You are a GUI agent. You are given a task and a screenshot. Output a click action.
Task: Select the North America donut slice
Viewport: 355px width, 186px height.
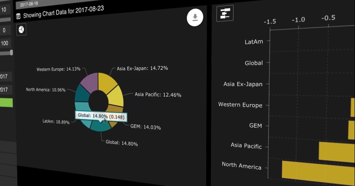pos(82,94)
